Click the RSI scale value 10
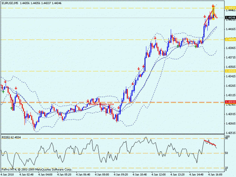The width and height of the screenshot is (236, 177). coord(227,168)
